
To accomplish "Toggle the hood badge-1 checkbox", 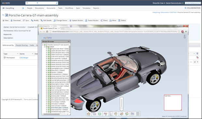I will coord(49,102).
